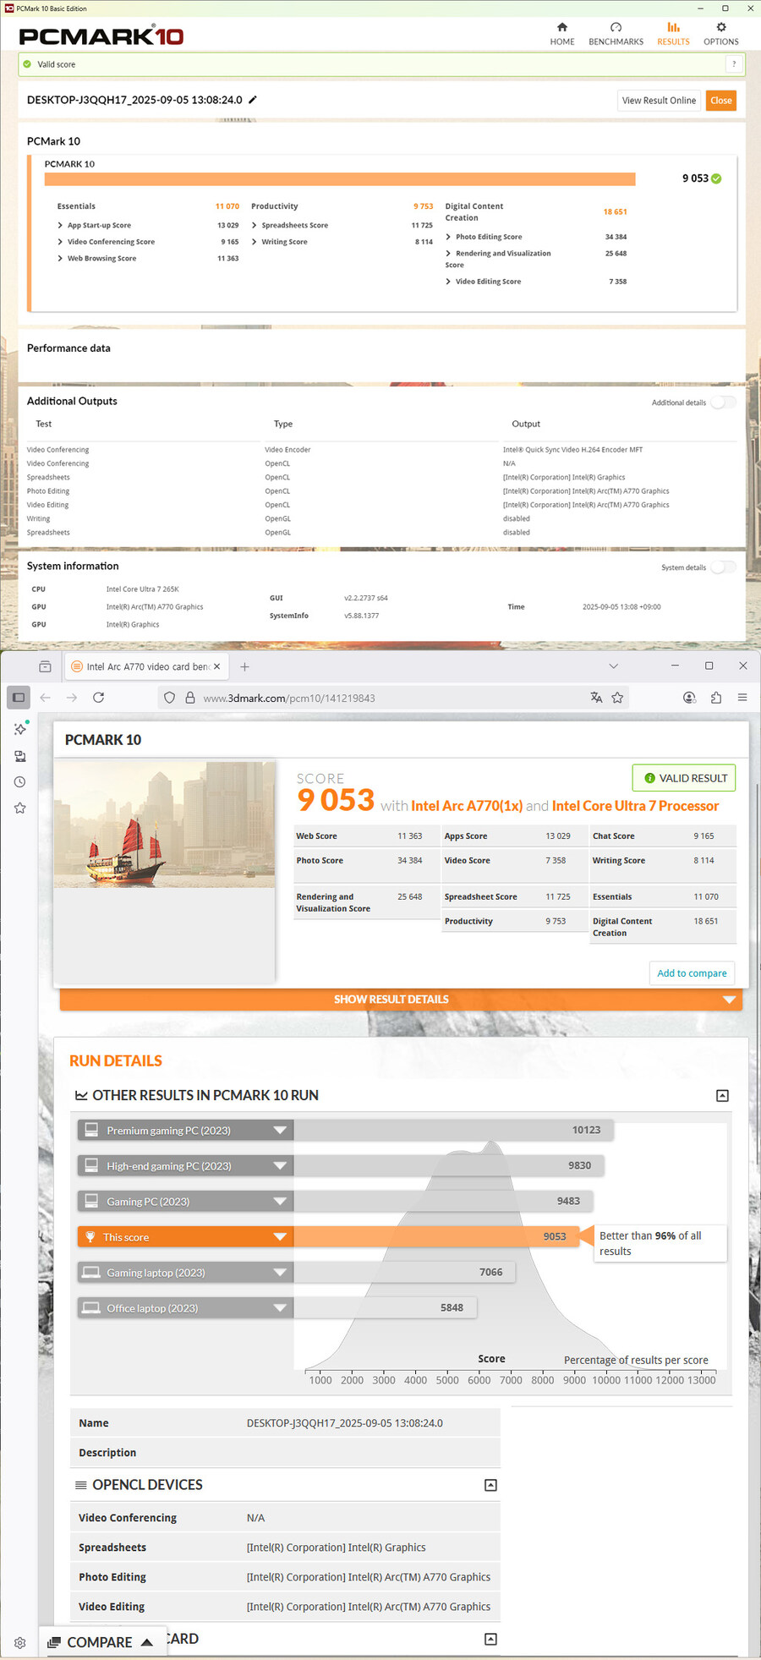Click the help question mark in valid score bar
The image size is (761, 1660).
[734, 64]
